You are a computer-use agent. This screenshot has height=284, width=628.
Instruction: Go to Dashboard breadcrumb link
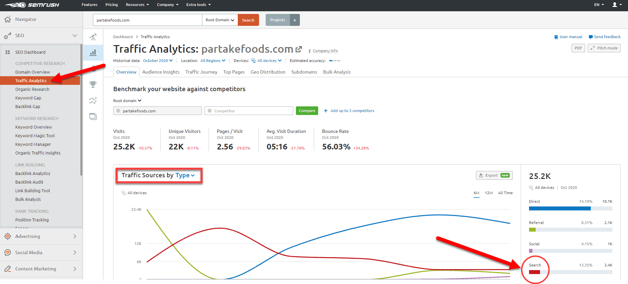pyautogui.click(x=123, y=37)
